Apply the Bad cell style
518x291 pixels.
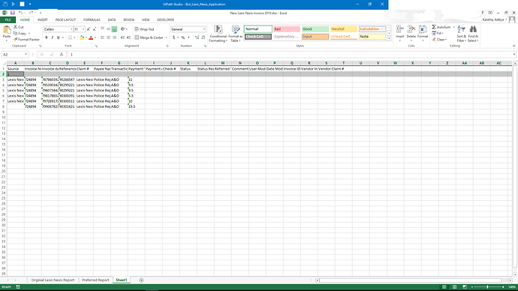click(287, 29)
